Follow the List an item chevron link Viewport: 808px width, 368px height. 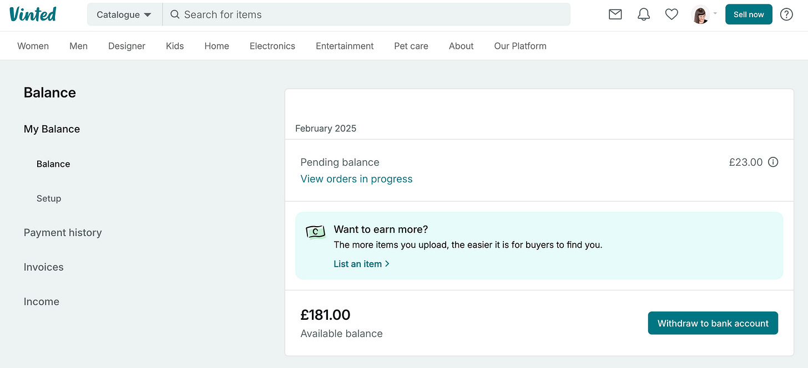point(361,264)
